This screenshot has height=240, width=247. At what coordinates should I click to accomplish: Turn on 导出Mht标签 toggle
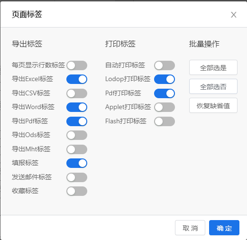tap(77, 149)
